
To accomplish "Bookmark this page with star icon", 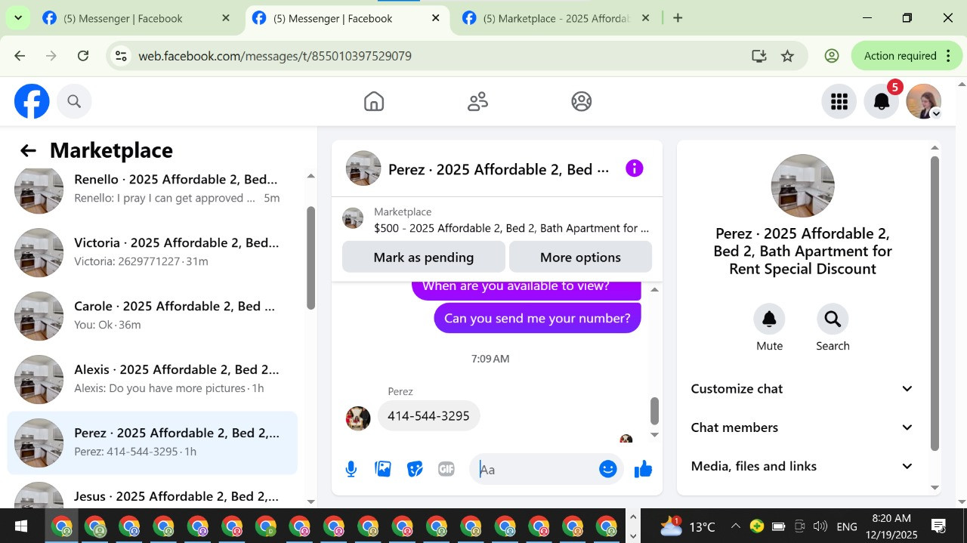I will click(x=787, y=56).
